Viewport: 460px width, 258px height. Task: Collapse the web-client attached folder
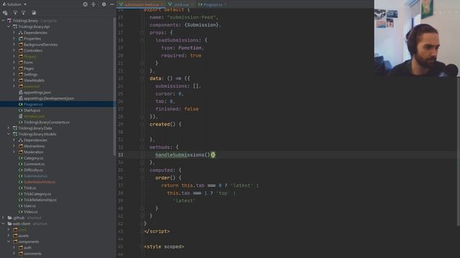(3, 224)
